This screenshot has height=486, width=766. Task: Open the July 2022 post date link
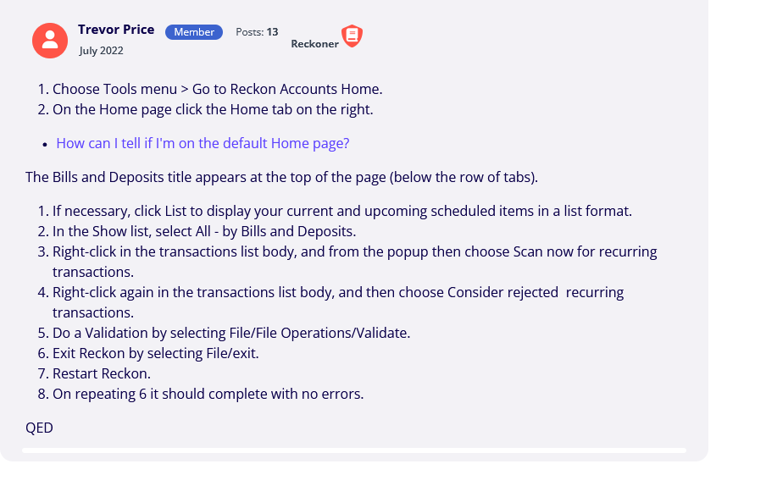(x=101, y=51)
